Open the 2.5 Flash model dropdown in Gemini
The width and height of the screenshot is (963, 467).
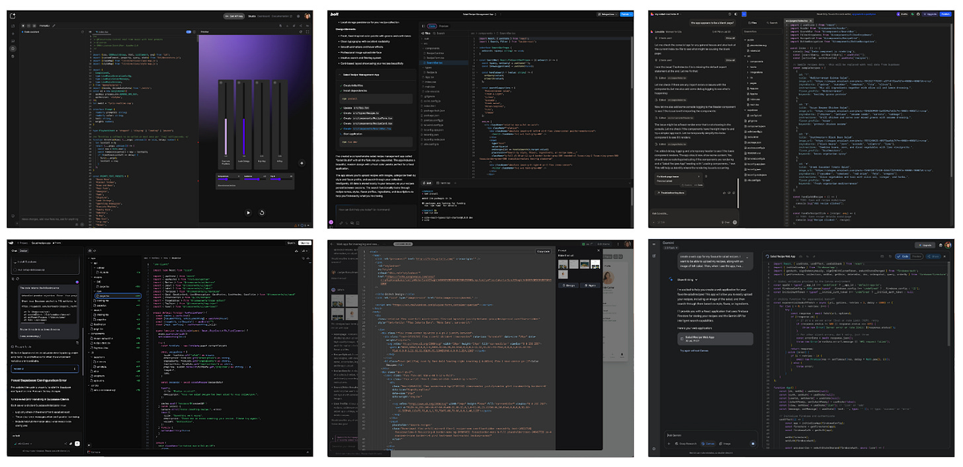coord(671,248)
